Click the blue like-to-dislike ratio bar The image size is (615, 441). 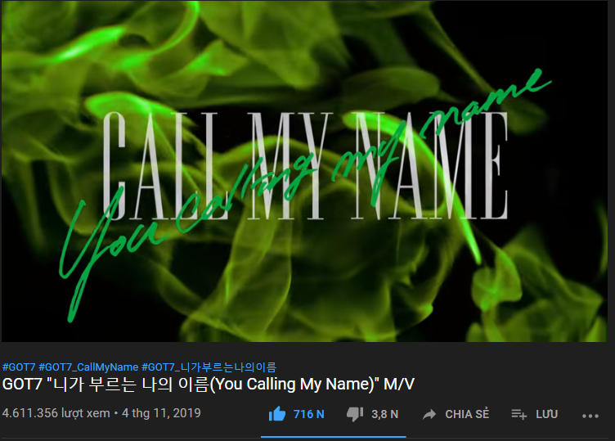pos(334,436)
